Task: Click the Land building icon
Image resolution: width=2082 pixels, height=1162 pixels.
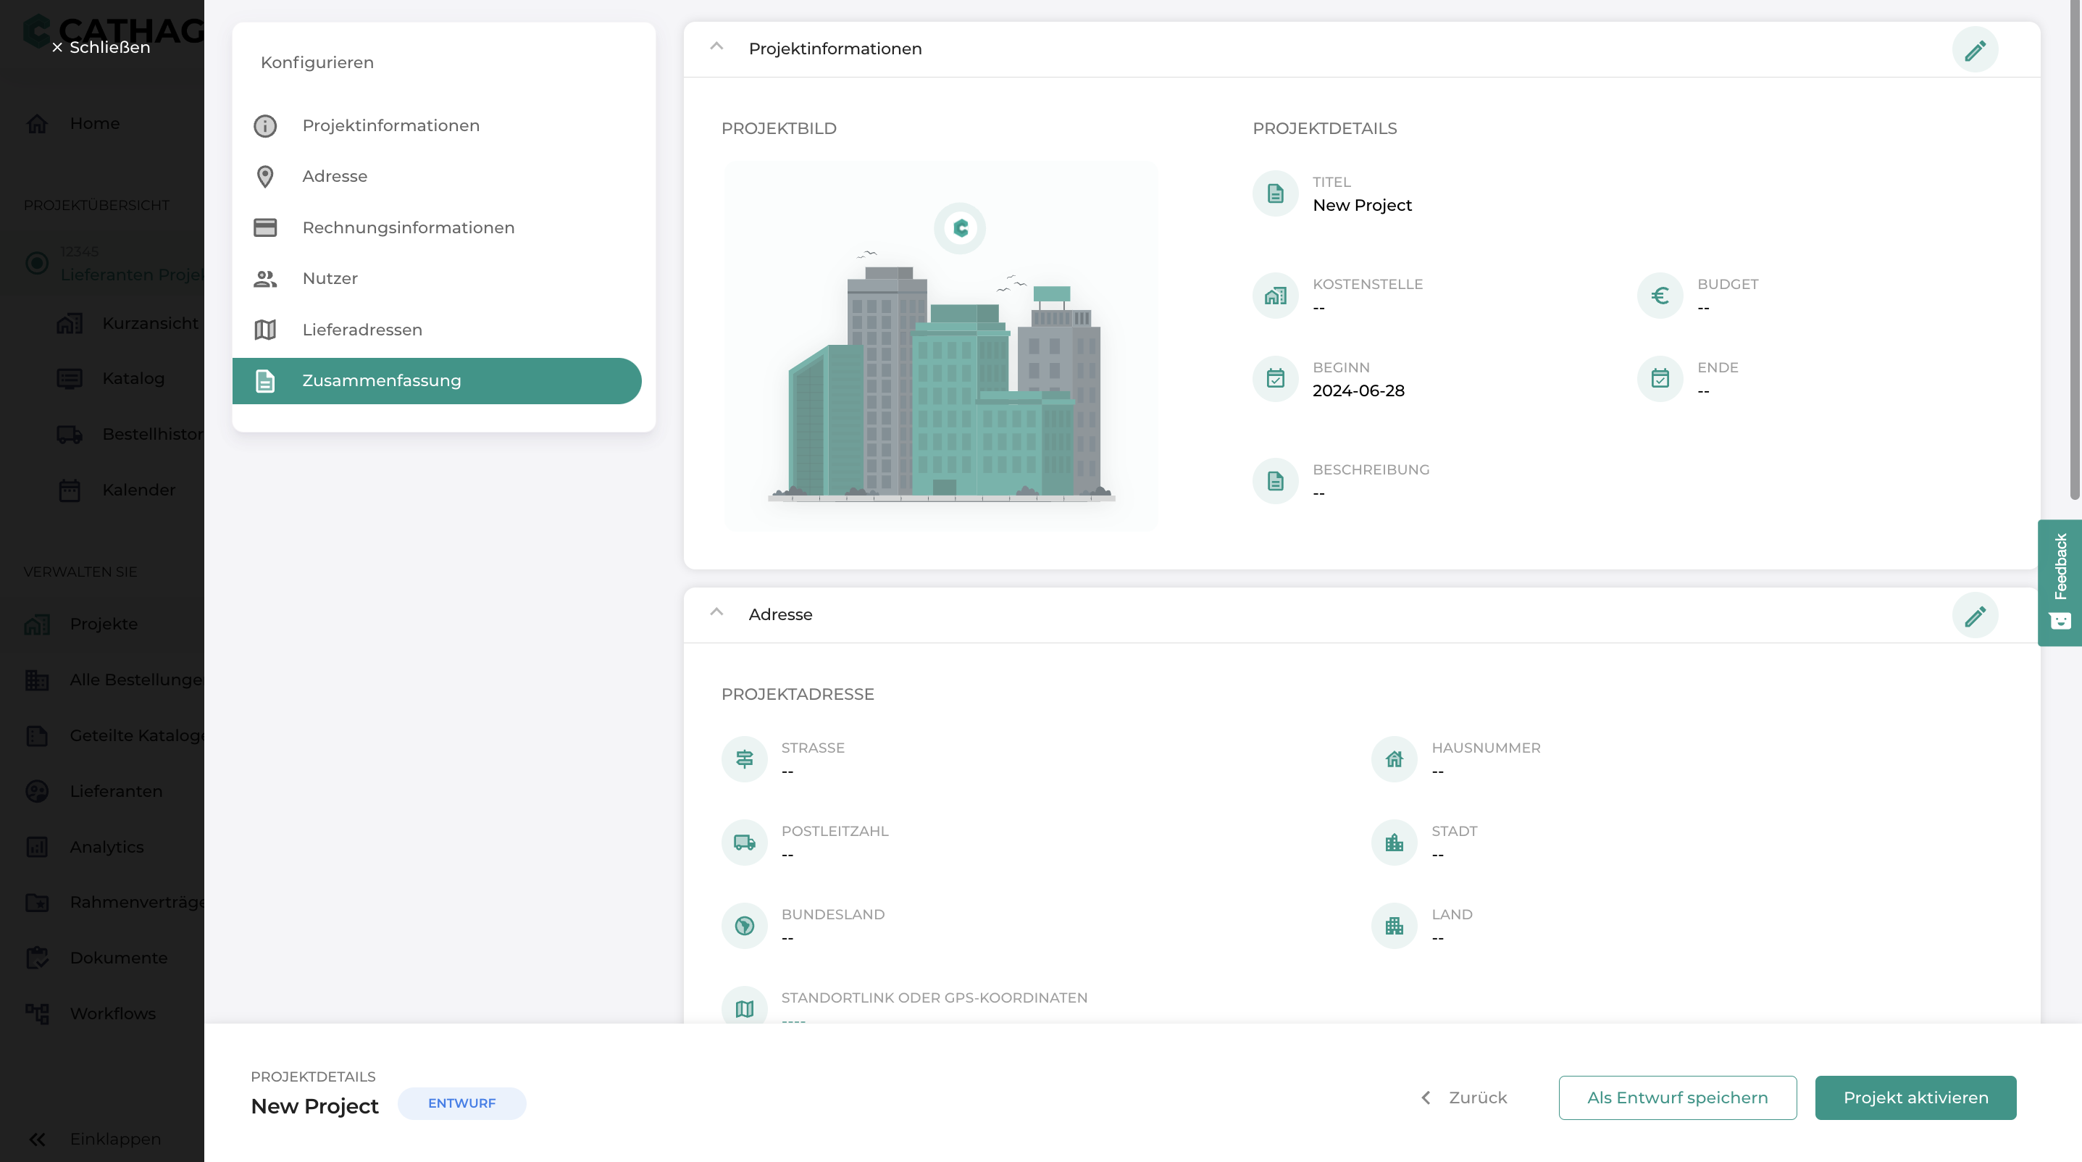Action: pos(1395,926)
